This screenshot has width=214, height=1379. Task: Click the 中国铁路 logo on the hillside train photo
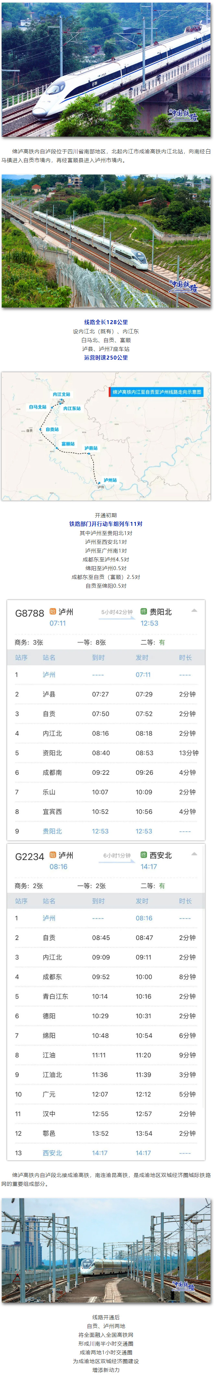pos(184,286)
